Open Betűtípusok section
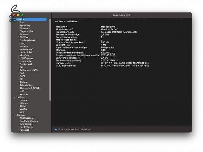203x152 pixels. 26,124
